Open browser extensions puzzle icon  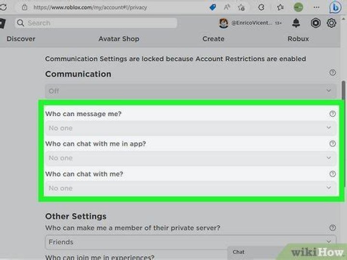(261, 8)
